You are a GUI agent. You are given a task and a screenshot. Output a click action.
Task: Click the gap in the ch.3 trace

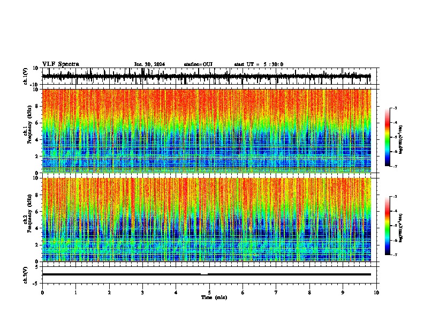click(x=204, y=274)
